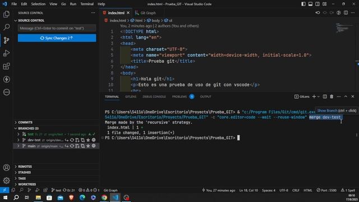Click Sync Changes 2 button
Image resolution: width=359 pixels, height=202 pixels.
[57, 38]
